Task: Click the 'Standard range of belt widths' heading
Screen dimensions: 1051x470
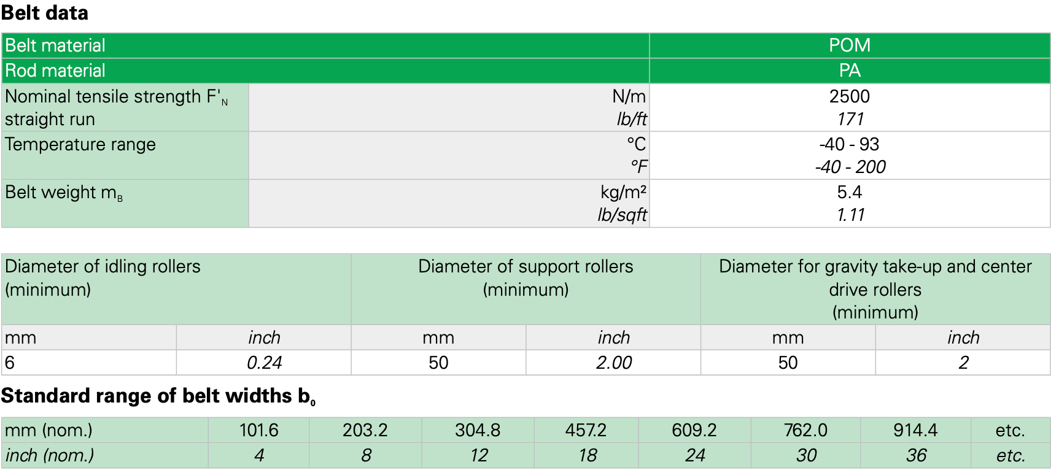Action: (158, 396)
